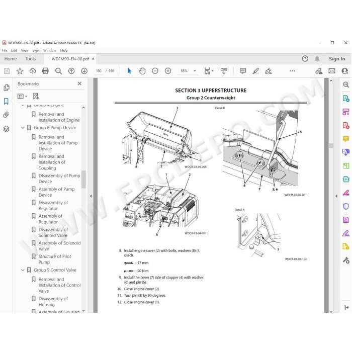Open bookmark options dropdown
The image size is (352, 352).
tap(22, 97)
